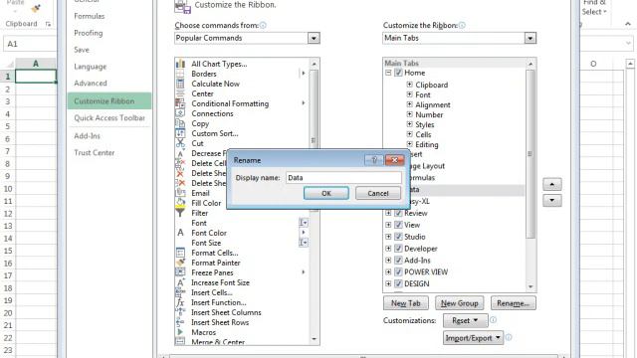The image size is (637, 358).
Task: Switch to Proofing options
Action: pos(89,33)
